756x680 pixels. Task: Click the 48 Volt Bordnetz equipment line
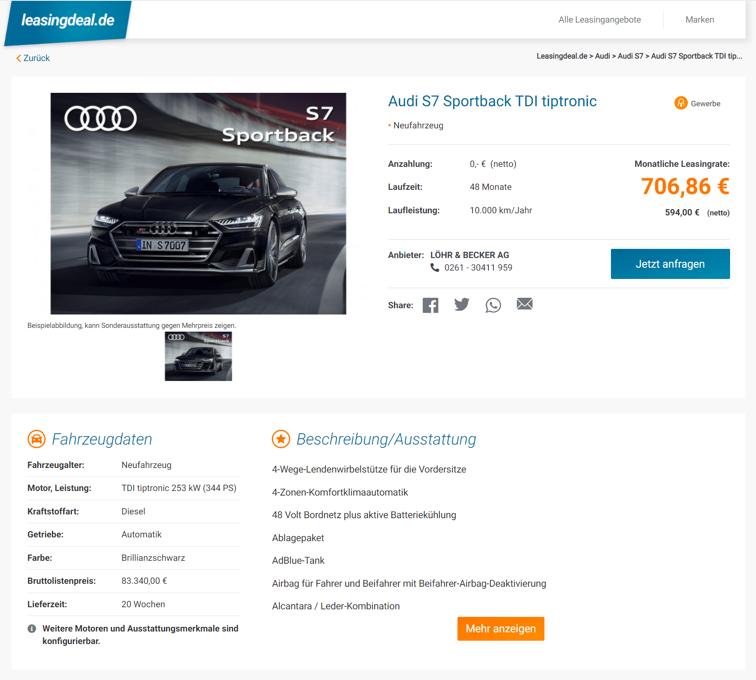point(364,515)
